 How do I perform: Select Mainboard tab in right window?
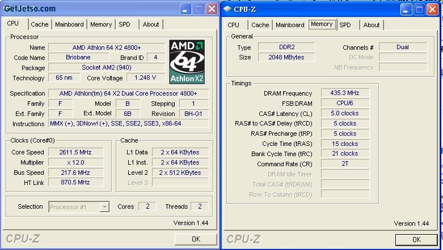pyautogui.click(x=290, y=25)
